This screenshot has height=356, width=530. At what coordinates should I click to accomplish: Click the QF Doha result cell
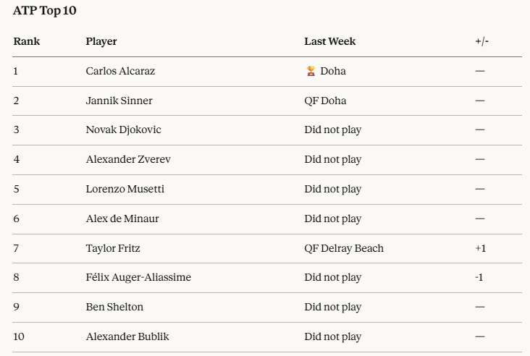[x=325, y=101]
